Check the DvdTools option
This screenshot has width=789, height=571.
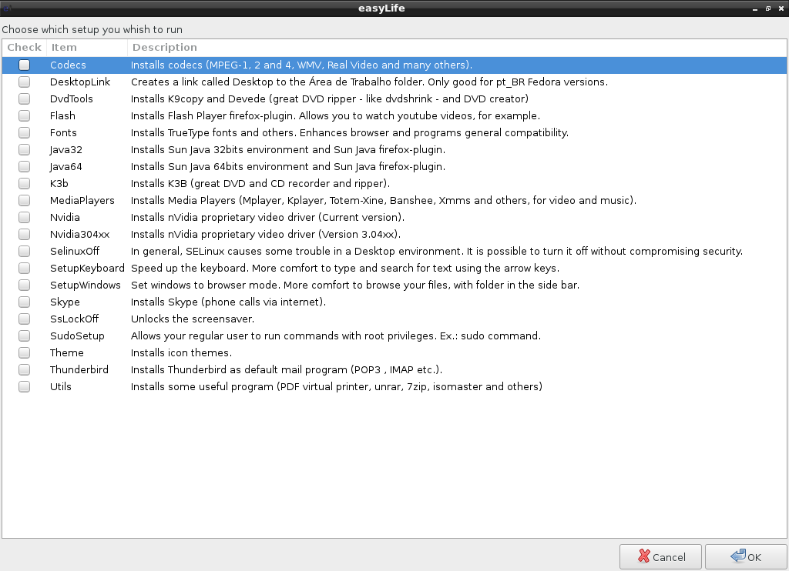[24, 99]
